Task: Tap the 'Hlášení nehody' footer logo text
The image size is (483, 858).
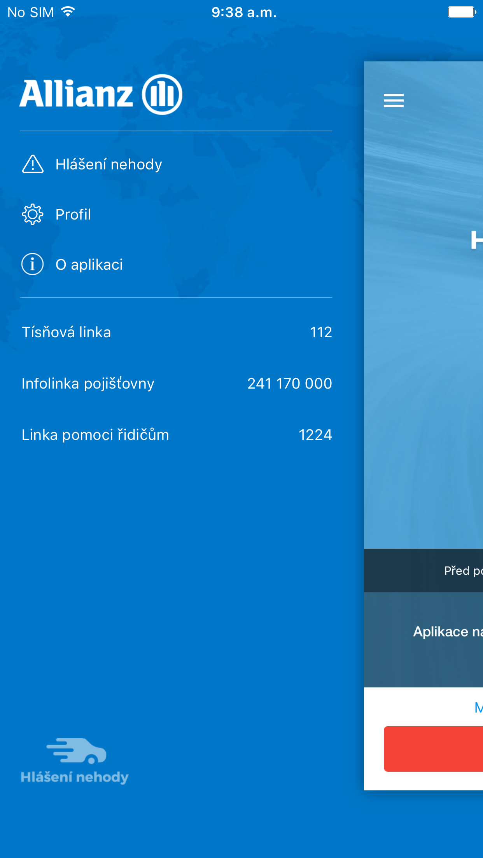Action: tap(75, 777)
